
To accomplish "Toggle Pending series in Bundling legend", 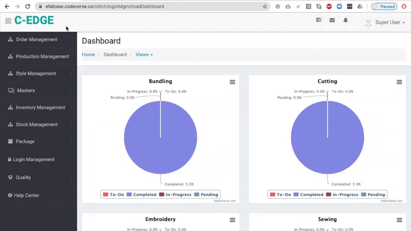I will 206,194.
